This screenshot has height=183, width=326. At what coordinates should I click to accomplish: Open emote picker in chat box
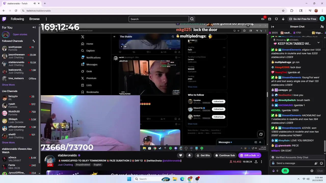[321, 163]
